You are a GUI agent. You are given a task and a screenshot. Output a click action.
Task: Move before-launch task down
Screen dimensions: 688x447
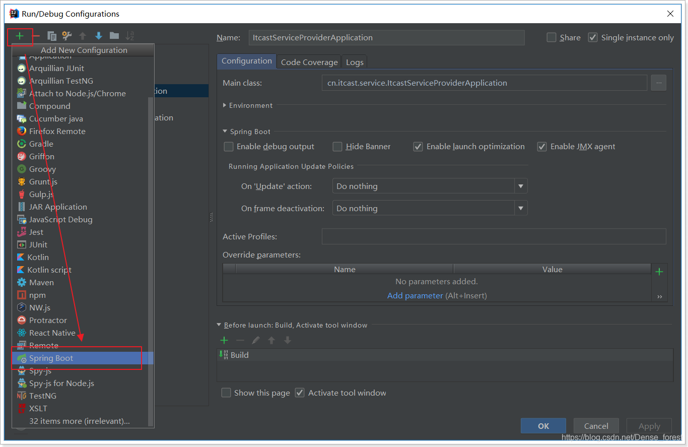[x=288, y=340]
